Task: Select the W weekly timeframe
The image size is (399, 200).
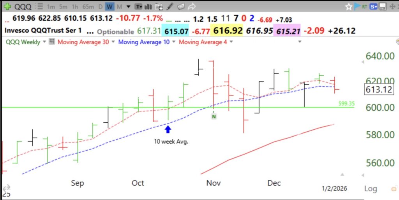Action: (x=109, y=7)
